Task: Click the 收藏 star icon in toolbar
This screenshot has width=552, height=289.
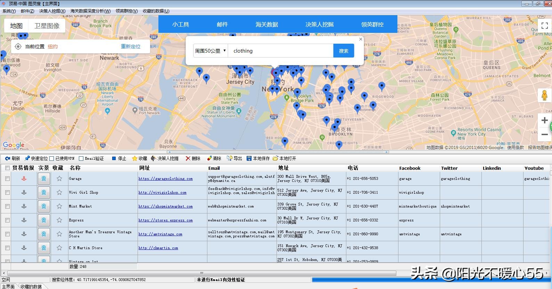Action: [134, 158]
